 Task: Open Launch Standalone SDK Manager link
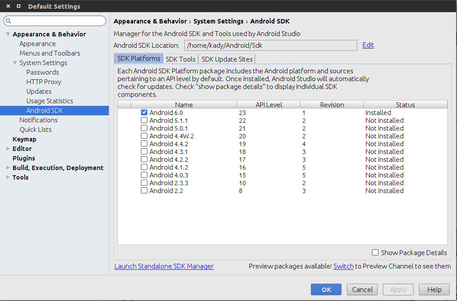click(164, 266)
